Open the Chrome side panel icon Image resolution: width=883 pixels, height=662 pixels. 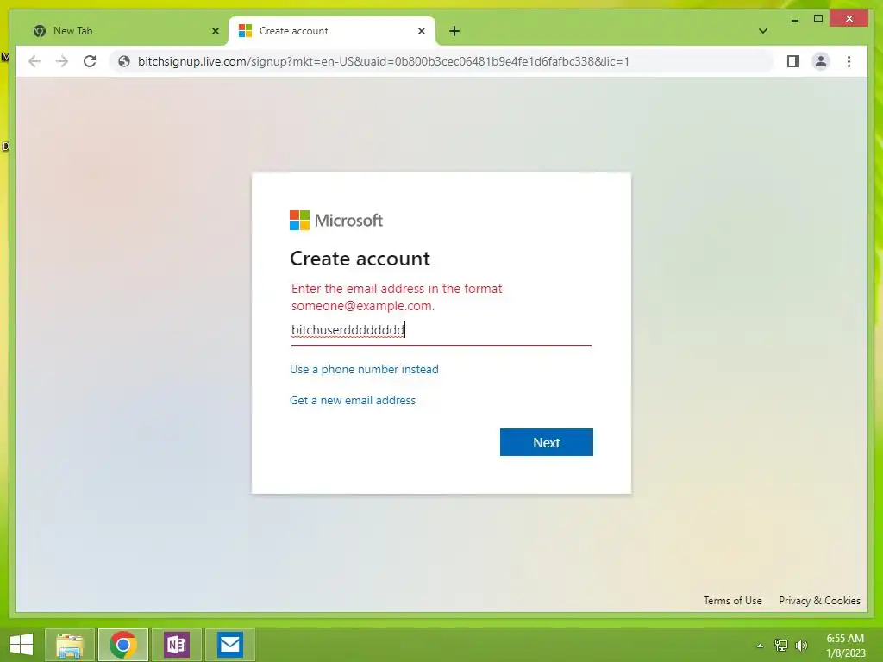tap(793, 61)
